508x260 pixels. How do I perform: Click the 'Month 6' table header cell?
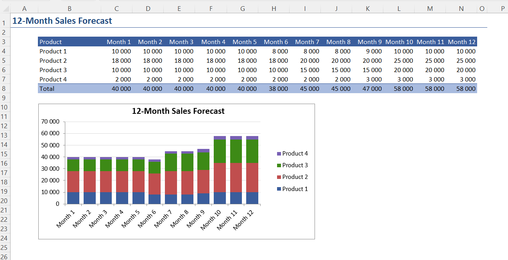pyautogui.click(x=274, y=42)
